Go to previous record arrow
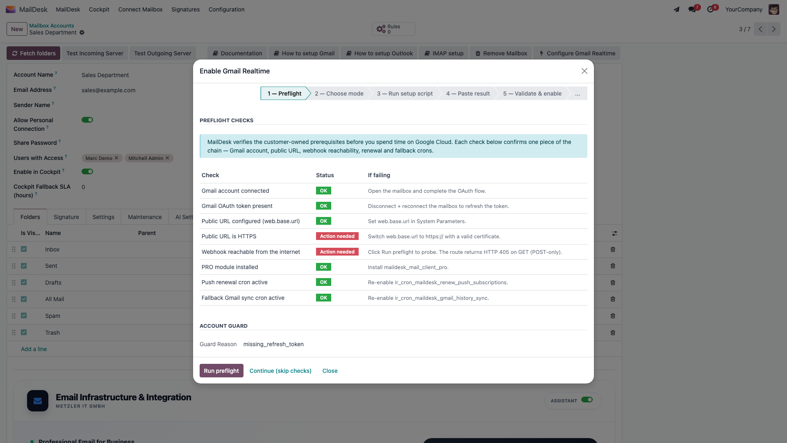 click(x=760, y=29)
